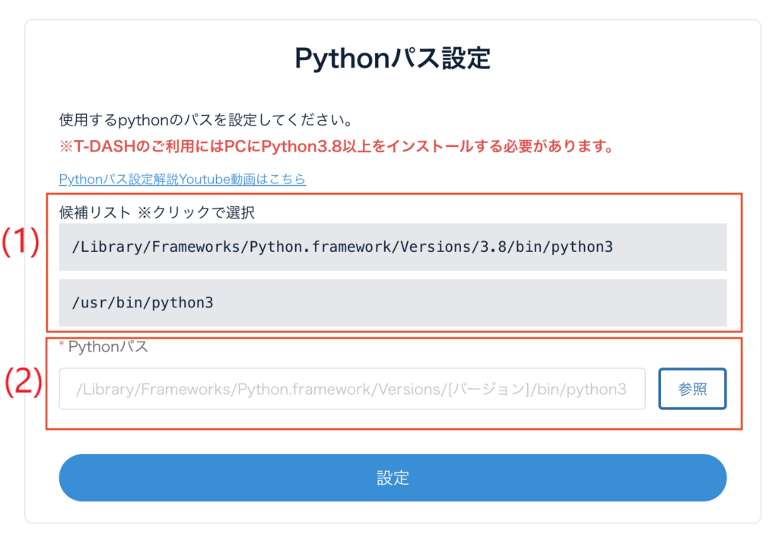This screenshot has height=541, width=779.
Task: Click the 候補リスト ※クリックで選択 label
Action: coord(157,212)
